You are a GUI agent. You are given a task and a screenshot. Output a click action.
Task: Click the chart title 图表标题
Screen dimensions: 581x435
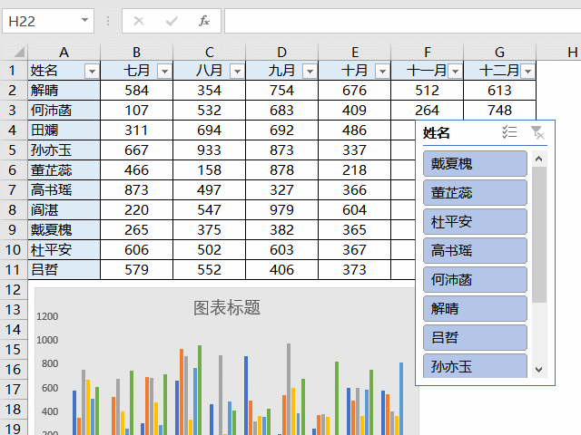click(227, 308)
